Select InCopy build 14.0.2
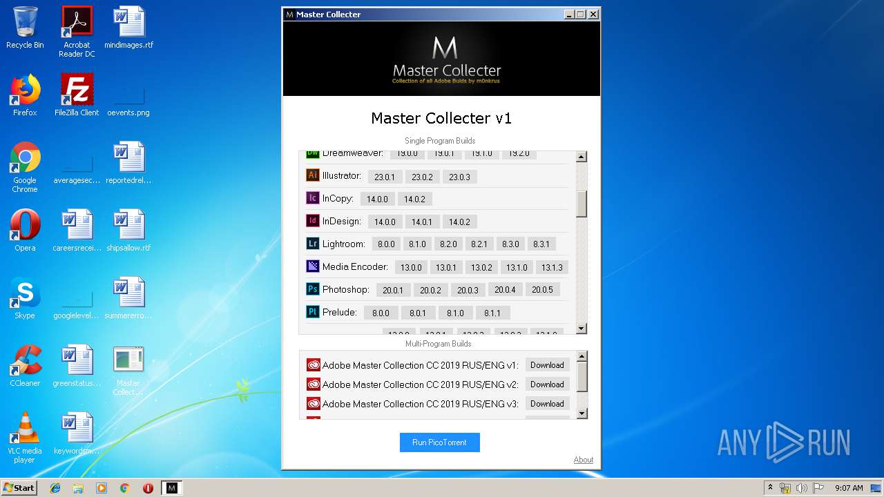This screenshot has width=884, height=497. pos(414,199)
